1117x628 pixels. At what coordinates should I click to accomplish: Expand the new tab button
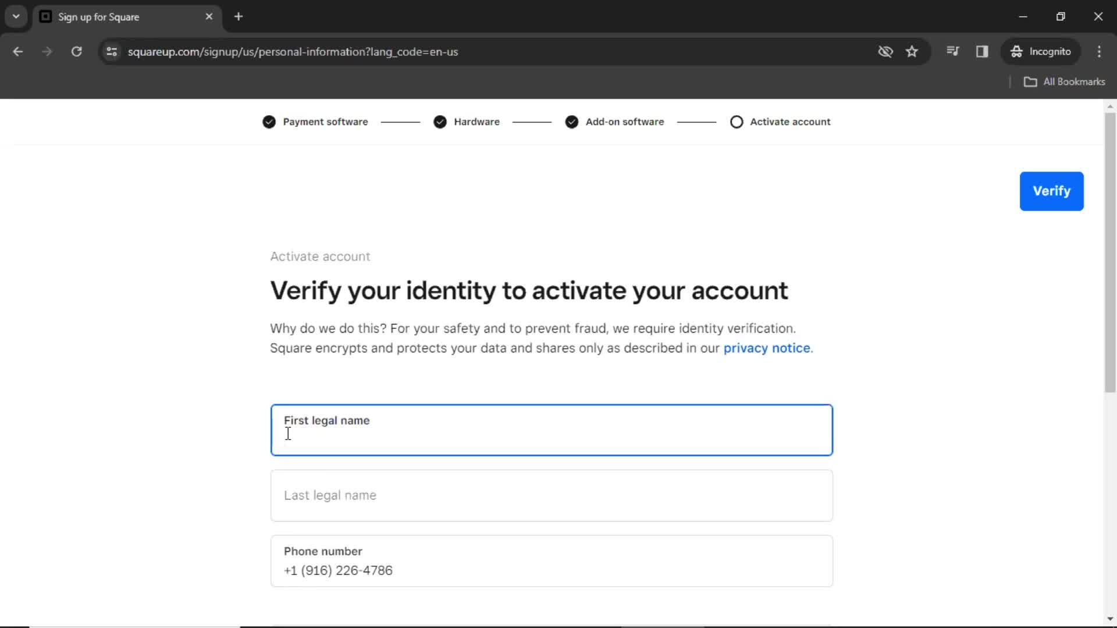point(238,17)
